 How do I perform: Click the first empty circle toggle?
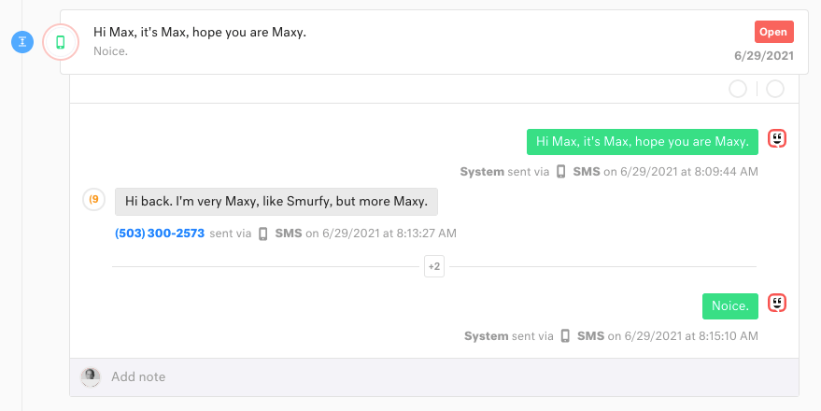(738, 89)
